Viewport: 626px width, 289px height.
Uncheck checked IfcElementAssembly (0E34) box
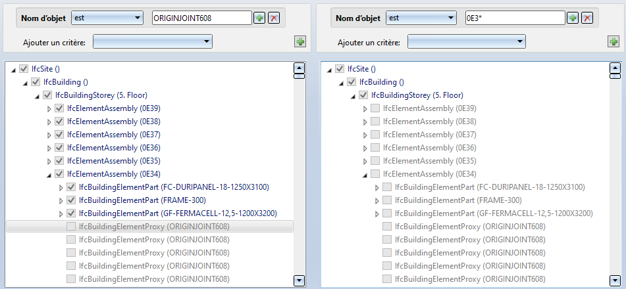59,174
